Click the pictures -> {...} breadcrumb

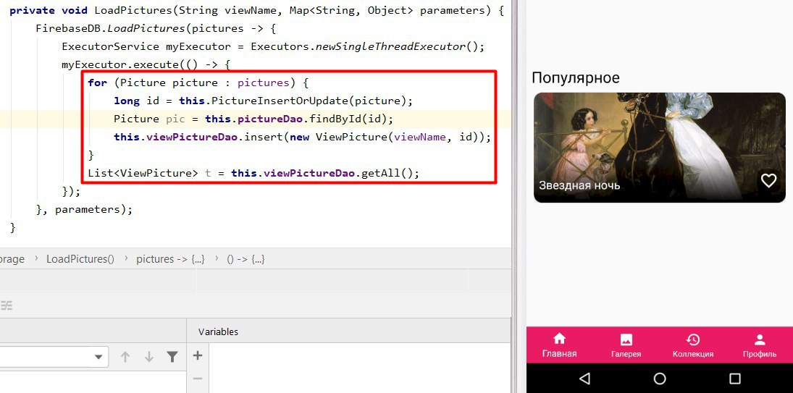click(x=170, y=259)
